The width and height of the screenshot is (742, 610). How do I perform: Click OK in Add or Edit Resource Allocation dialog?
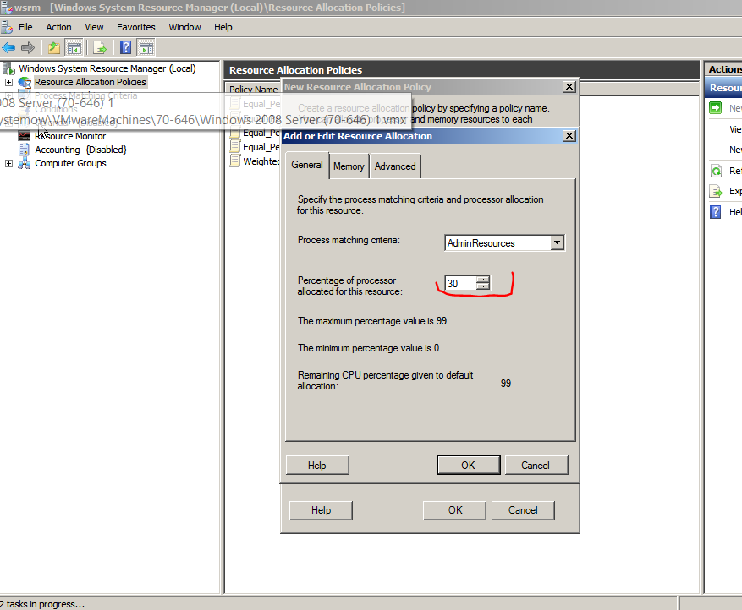(469, 466)
